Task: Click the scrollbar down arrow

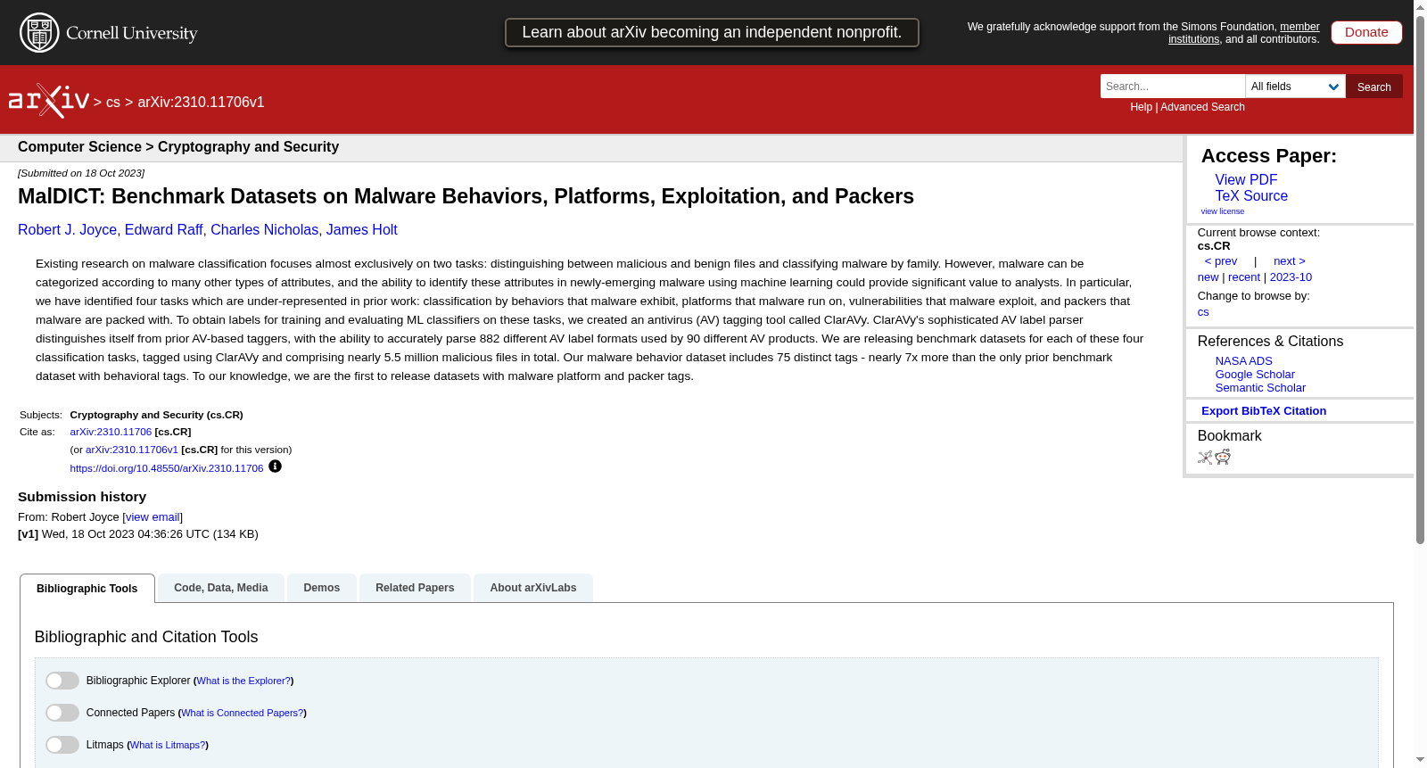Action: pyautogui.click(x=1420, y=760)
